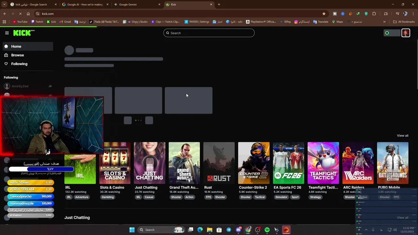Click the FPS tag under Rust

pyautogui.click(x=208, y=197)
